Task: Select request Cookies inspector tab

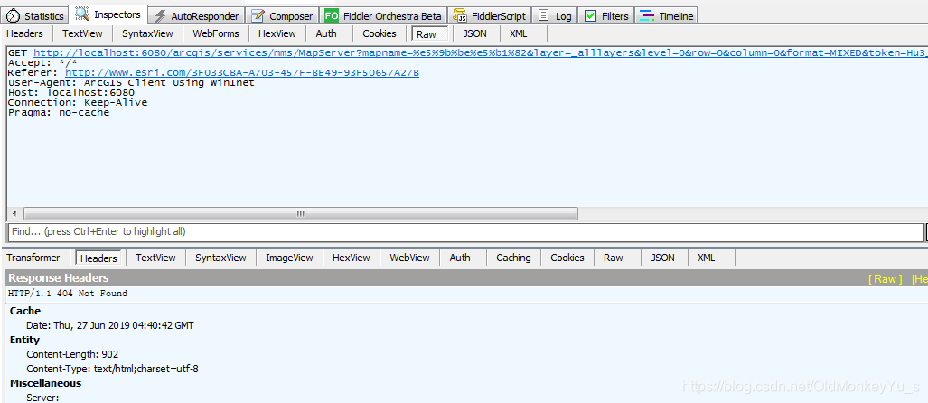Action: coord(380,33)
